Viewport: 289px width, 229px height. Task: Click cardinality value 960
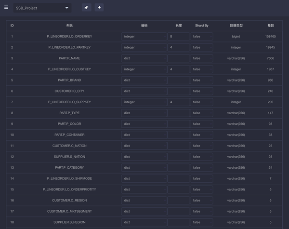(270, 80)
